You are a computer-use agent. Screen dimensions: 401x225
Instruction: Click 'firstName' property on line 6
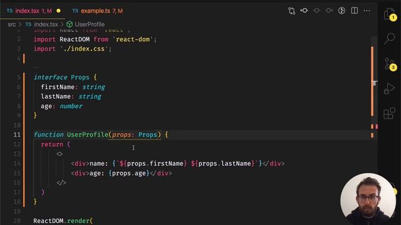58,87
